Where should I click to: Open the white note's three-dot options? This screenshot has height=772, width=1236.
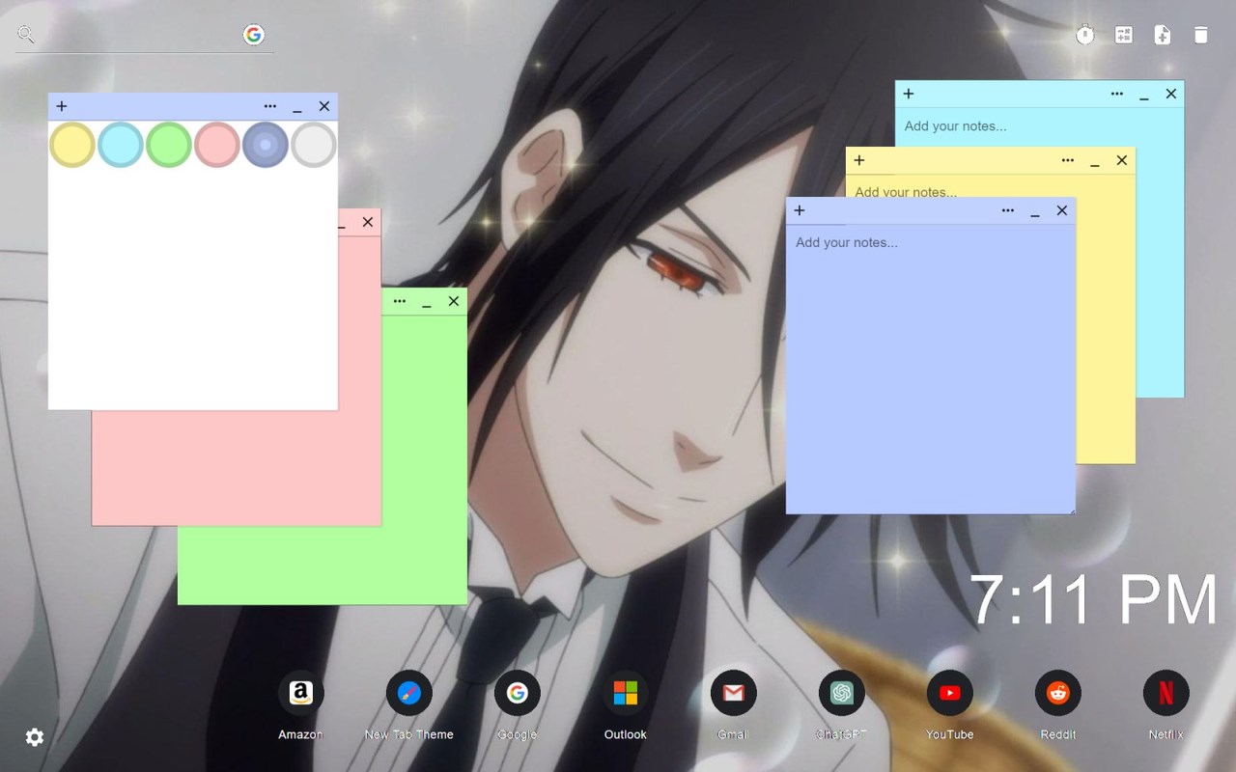(x=270, y=106)
